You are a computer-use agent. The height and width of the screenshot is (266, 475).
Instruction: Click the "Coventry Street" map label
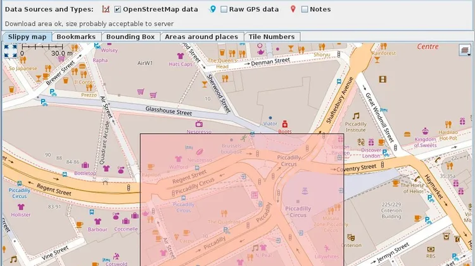click(356, 168)
